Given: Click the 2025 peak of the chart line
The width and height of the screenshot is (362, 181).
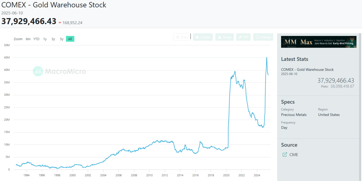Looking at the screenshot, I should click(266, 57).
